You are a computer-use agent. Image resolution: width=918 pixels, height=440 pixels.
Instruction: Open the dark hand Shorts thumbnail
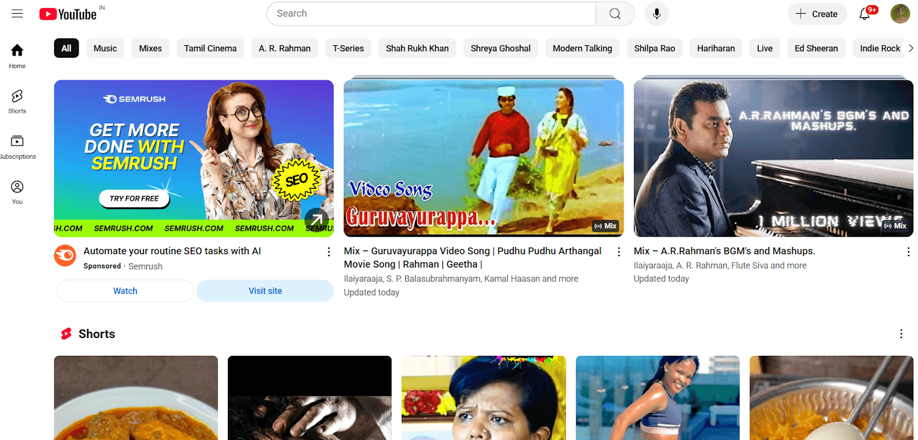(310, 398)
